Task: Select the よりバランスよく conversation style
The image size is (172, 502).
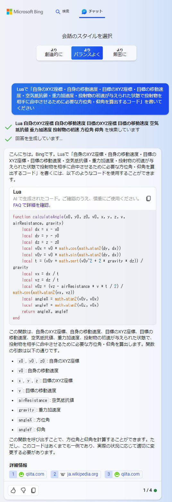Action: 87,53
